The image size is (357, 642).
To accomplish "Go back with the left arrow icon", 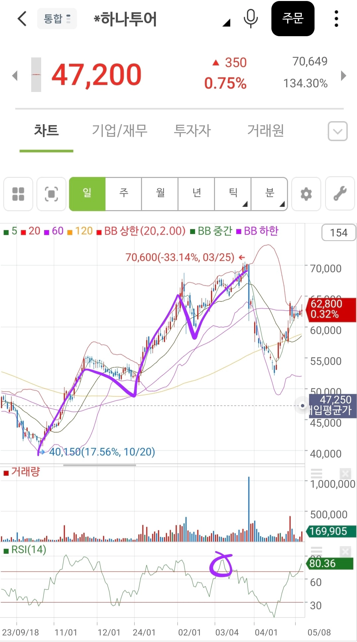I will click(x=22, y=19).
